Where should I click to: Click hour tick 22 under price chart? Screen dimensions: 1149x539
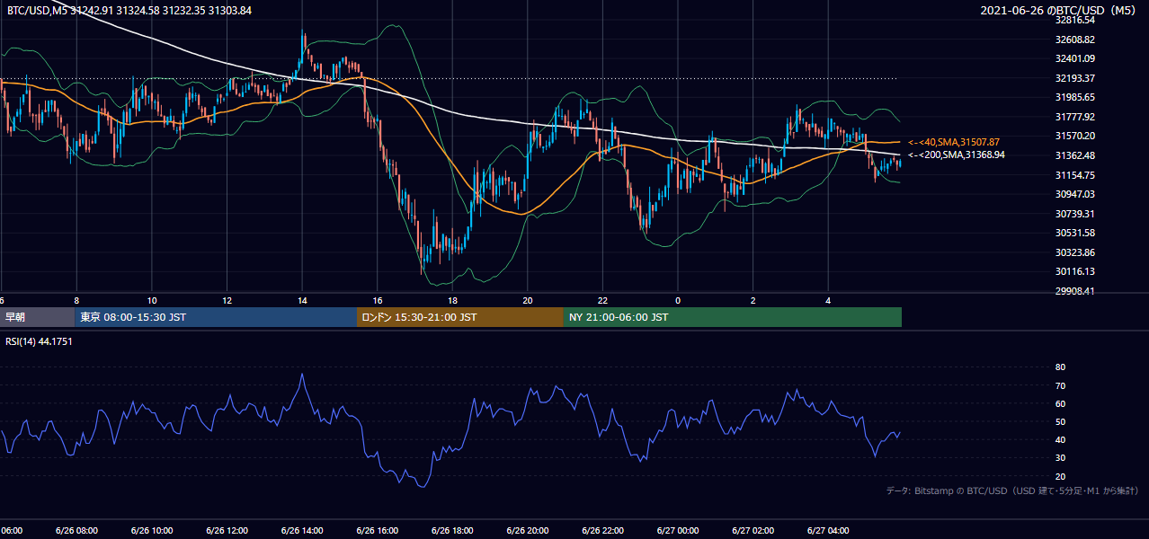603,301
